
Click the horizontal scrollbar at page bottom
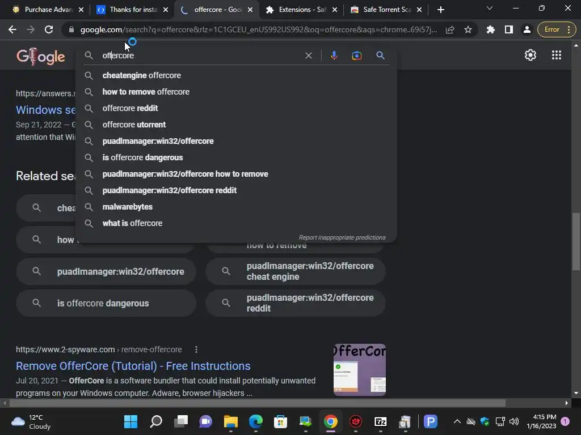pyautogui.click(x=258, y=403)
